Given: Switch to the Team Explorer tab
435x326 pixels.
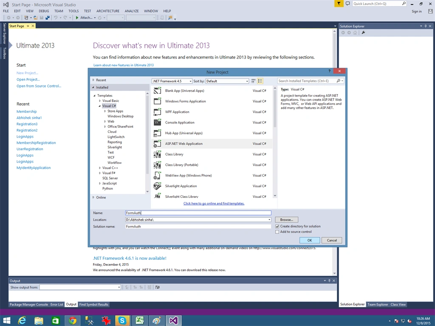Looking at the screenshot, I should coord(378,304).
